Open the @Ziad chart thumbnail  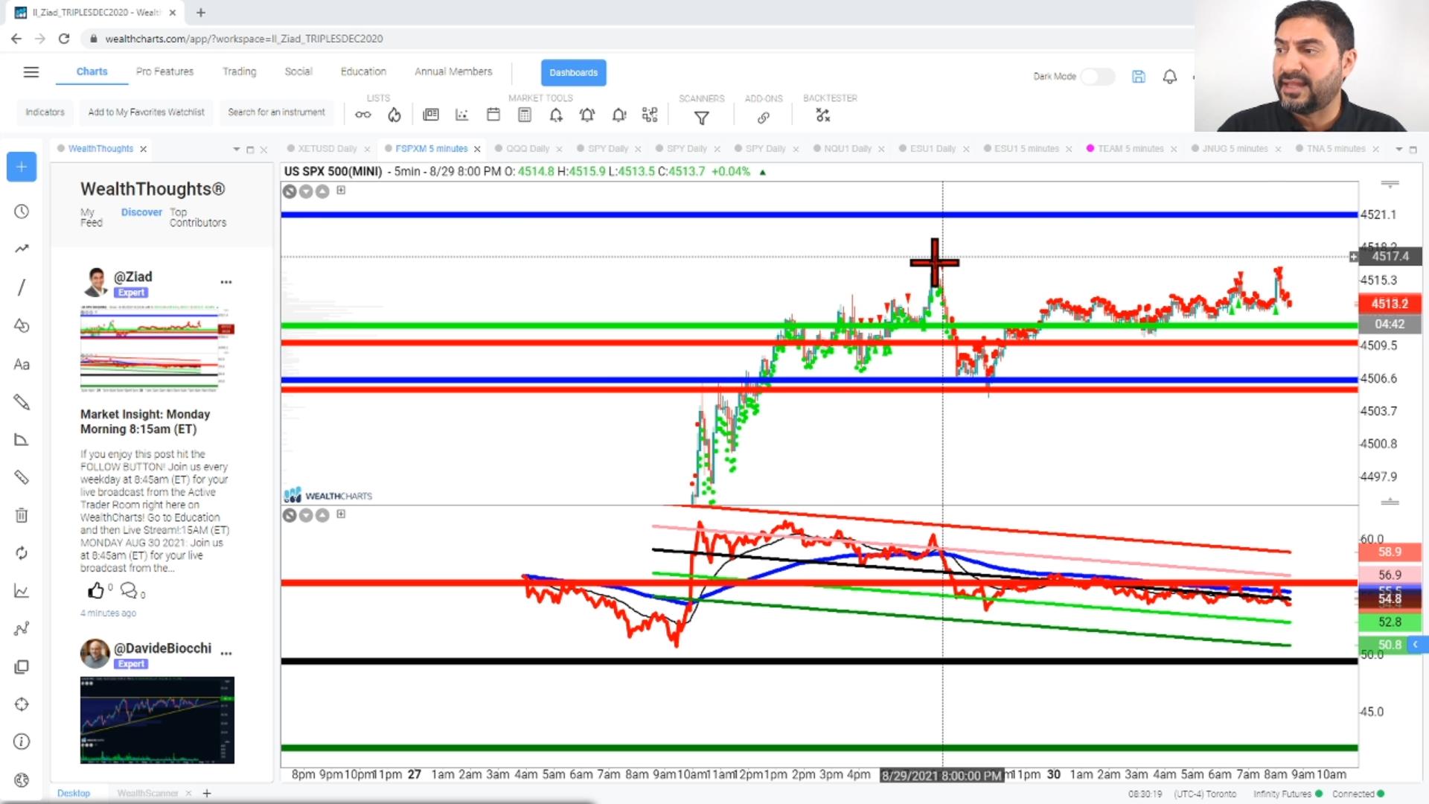click(x=157, y=348)
